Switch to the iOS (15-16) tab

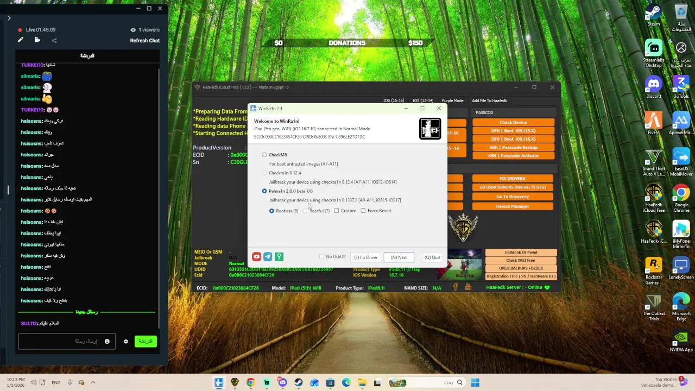click(394, 100)
